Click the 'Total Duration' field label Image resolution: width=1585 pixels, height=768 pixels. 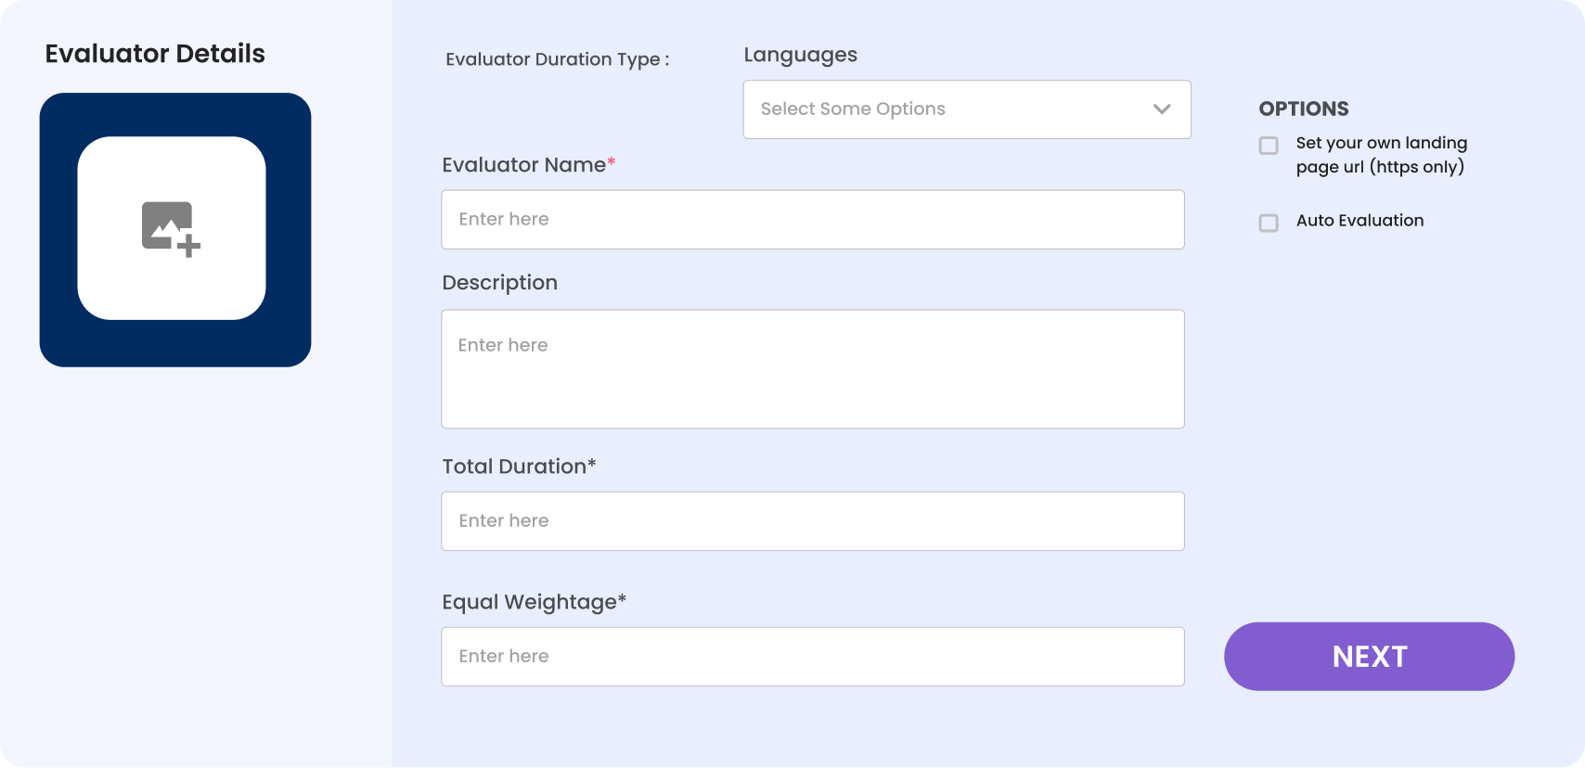[515, 467]
